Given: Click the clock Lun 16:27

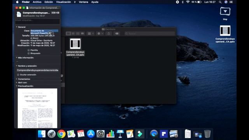Looking at the screenshot, I should (x=210, y=2).
